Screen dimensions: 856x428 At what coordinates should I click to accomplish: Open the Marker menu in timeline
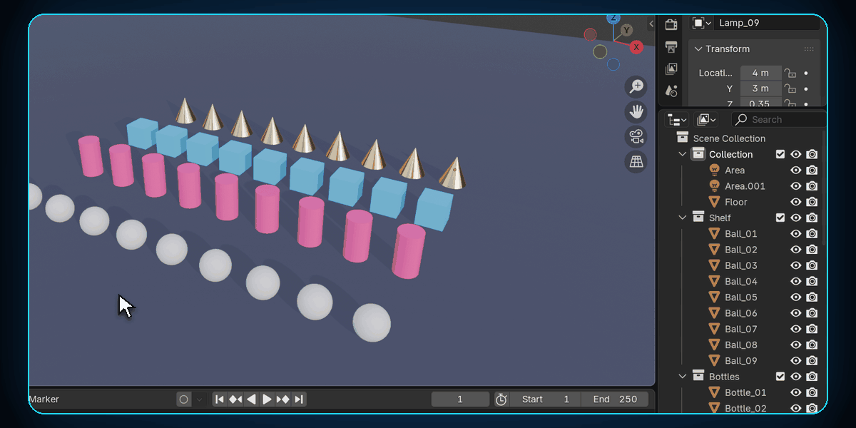(x=44, y=399)
